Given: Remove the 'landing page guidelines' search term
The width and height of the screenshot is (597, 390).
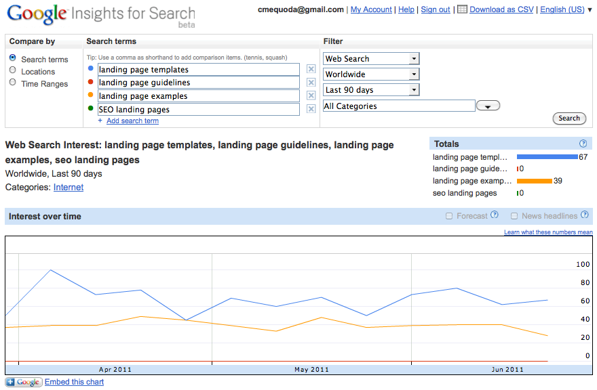Looking at the screenshot, I should [311, 83].
